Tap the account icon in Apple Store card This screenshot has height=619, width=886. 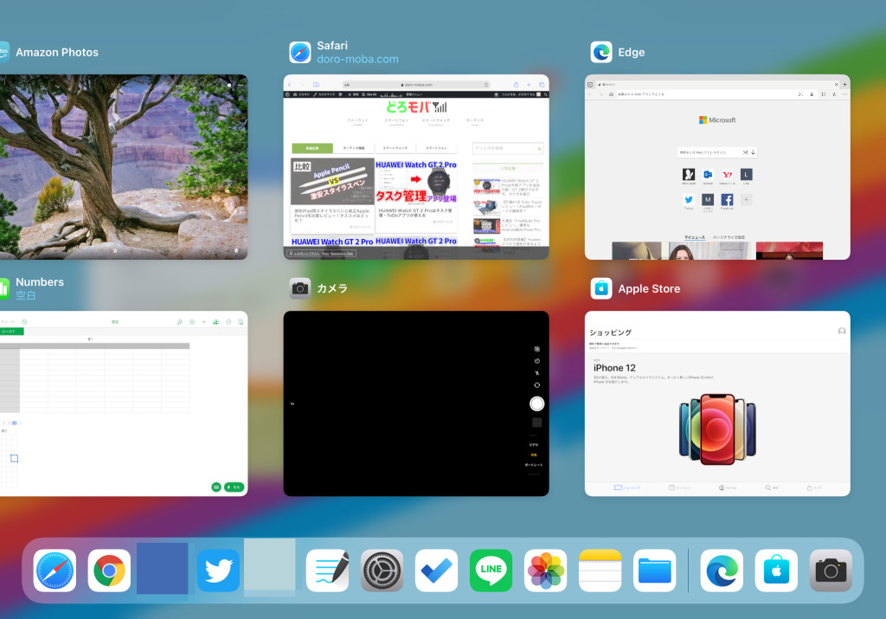tap(842, 332)
